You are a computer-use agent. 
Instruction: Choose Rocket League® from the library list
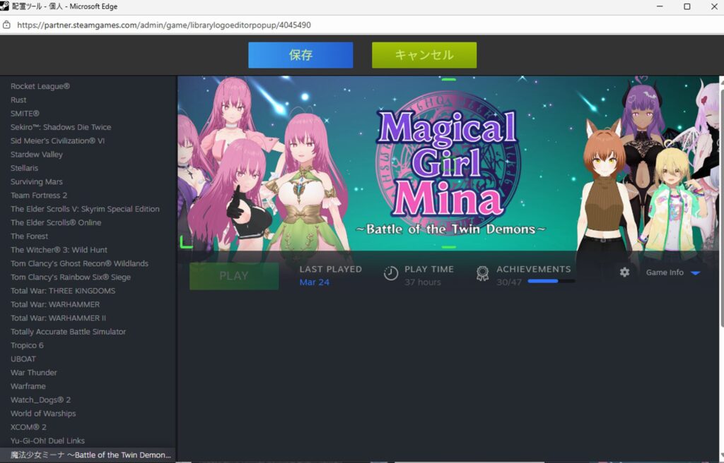pyautogui.click(x=40, y=86)
